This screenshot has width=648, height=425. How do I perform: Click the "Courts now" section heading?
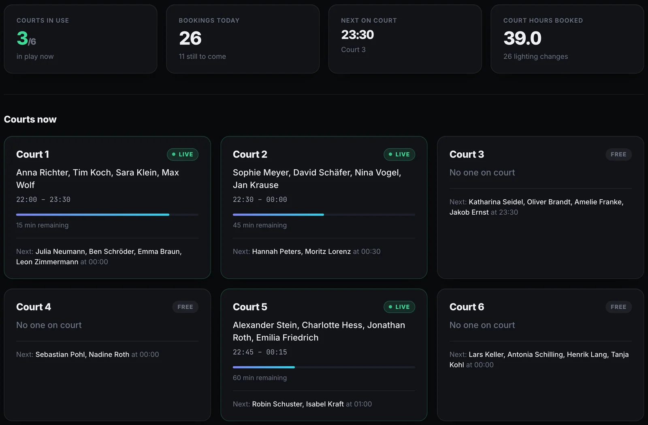(x=30, y=120)
